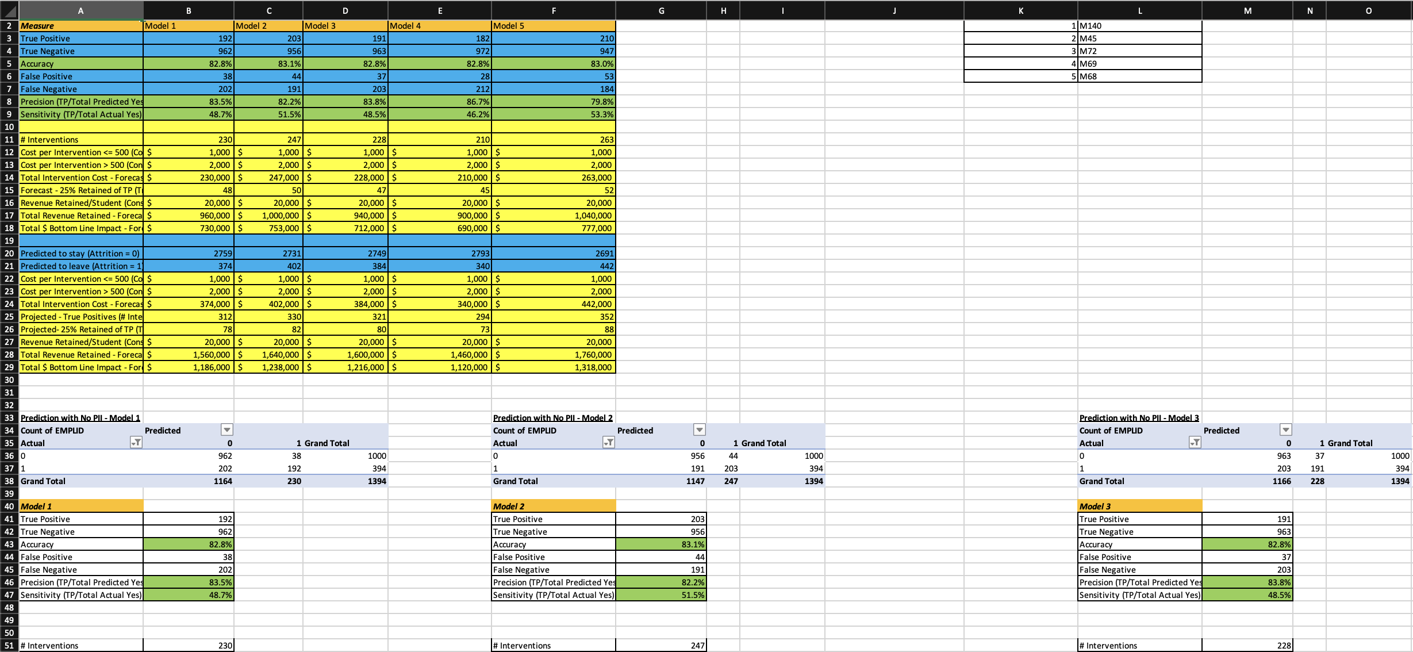Select the 83.0% Accuracy cell for Model 5
The height and width of the screenshot is (652, 1413).
point(553,64)
